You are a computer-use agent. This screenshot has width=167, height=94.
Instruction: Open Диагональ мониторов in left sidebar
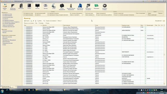coord(7,37)
